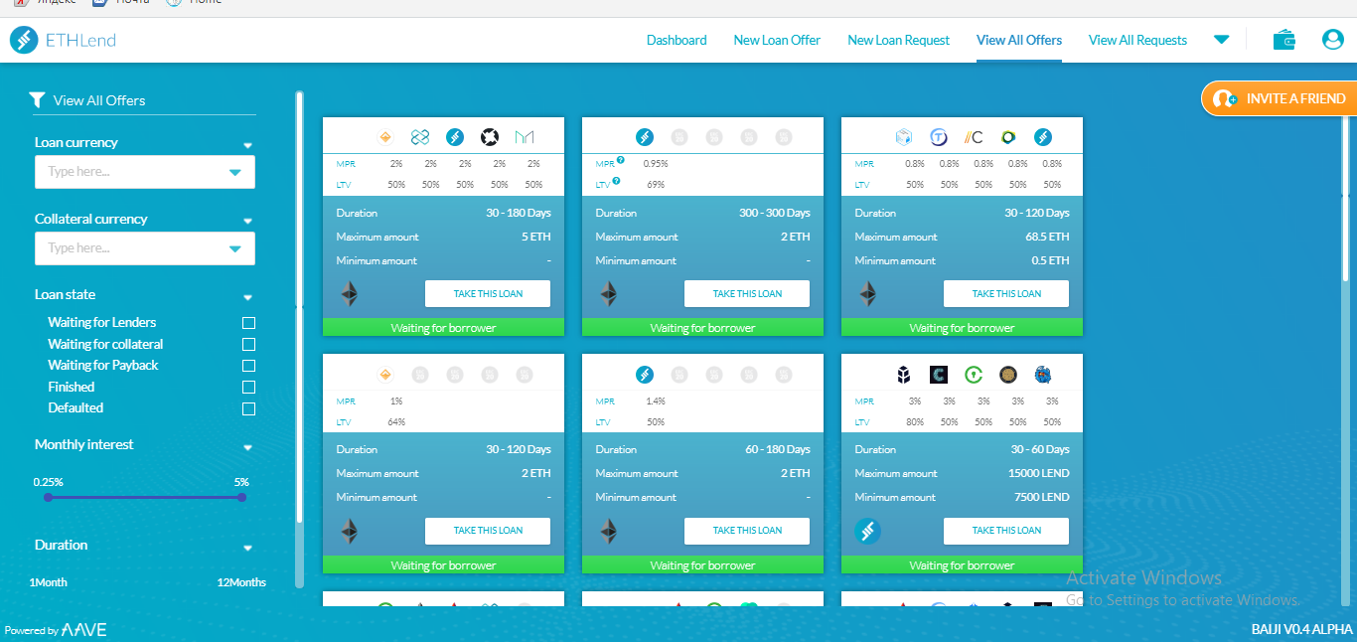Toggle the Defaulted loan state checkbox
Screen dimensions: 1357x642
coord(248,408)
